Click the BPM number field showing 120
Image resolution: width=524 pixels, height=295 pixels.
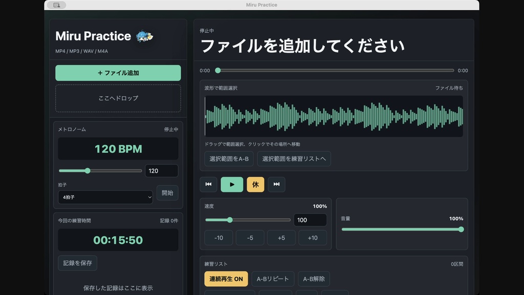click(161, 171)
